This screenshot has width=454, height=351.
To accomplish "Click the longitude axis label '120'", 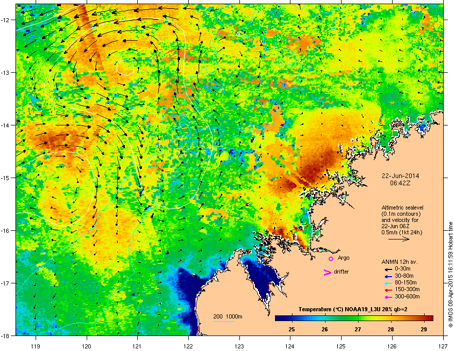I will [87, 346].
